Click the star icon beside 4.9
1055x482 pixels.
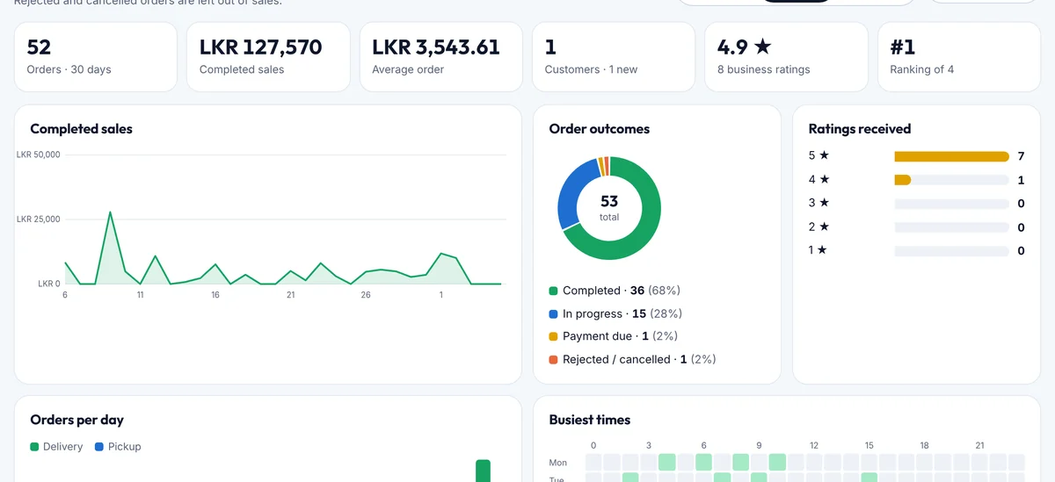[762, 47]
